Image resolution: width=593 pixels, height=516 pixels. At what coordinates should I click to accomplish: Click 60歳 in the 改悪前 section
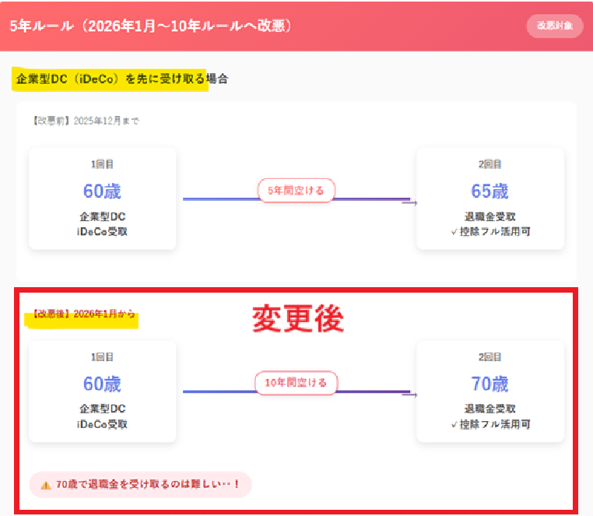point(102,191)
